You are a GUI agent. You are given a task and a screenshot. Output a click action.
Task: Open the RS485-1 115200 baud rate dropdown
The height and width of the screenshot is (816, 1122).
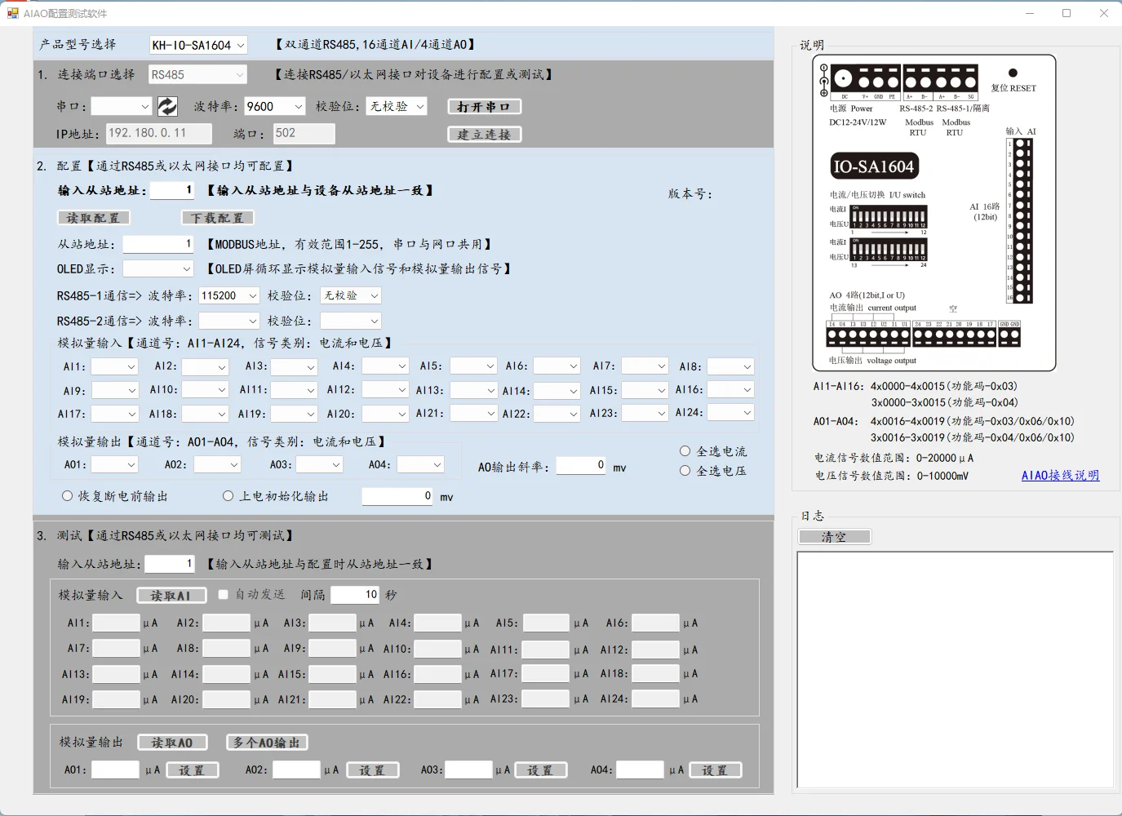pos(229,295)
